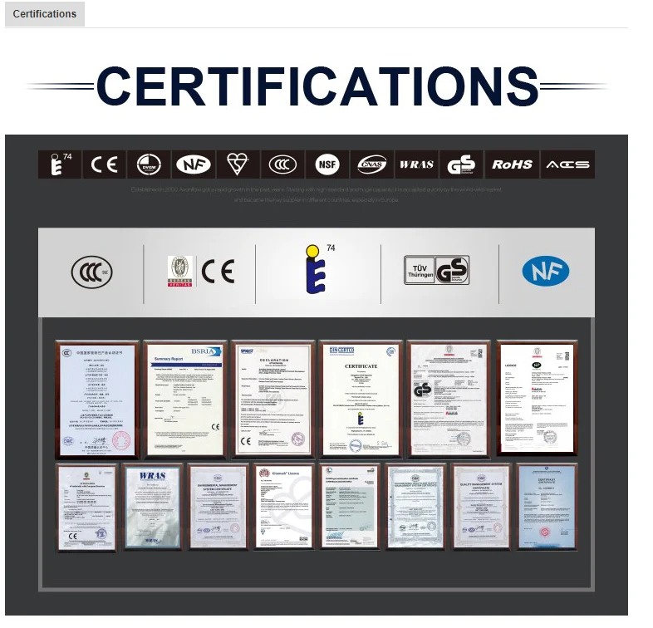View the Occupational Health and Safety Management System certificate
The image size is (653, 628).
point(415,507)
